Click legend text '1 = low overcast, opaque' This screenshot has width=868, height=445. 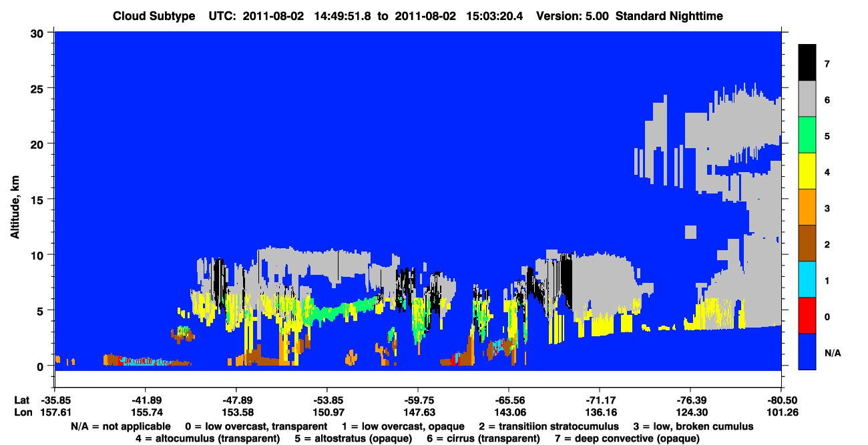(403, 426)
